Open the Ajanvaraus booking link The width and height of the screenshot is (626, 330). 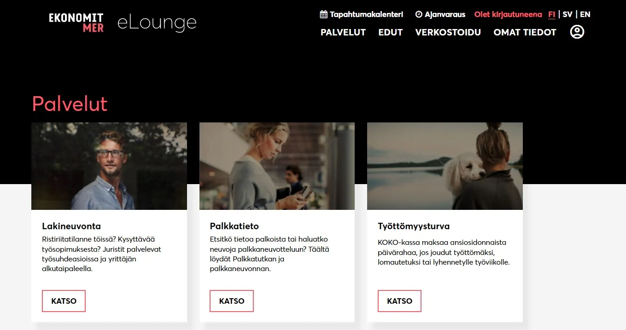pyautogui.click(x=445, y=14)
